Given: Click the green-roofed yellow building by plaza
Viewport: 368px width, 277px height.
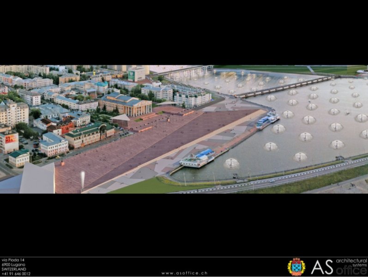Looking at the screenshot, I should 89,134.
